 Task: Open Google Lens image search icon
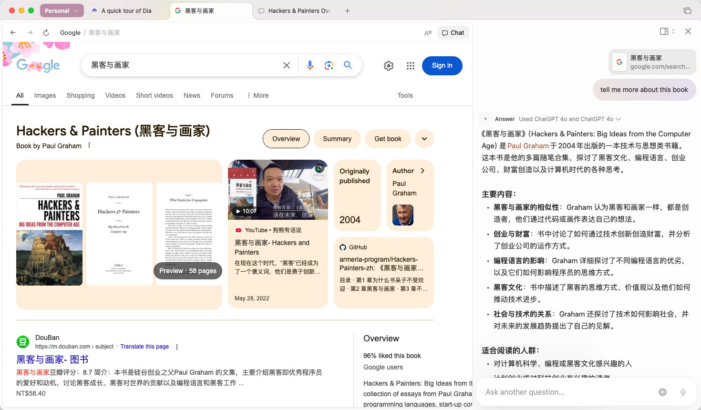[x=329, y=65]
